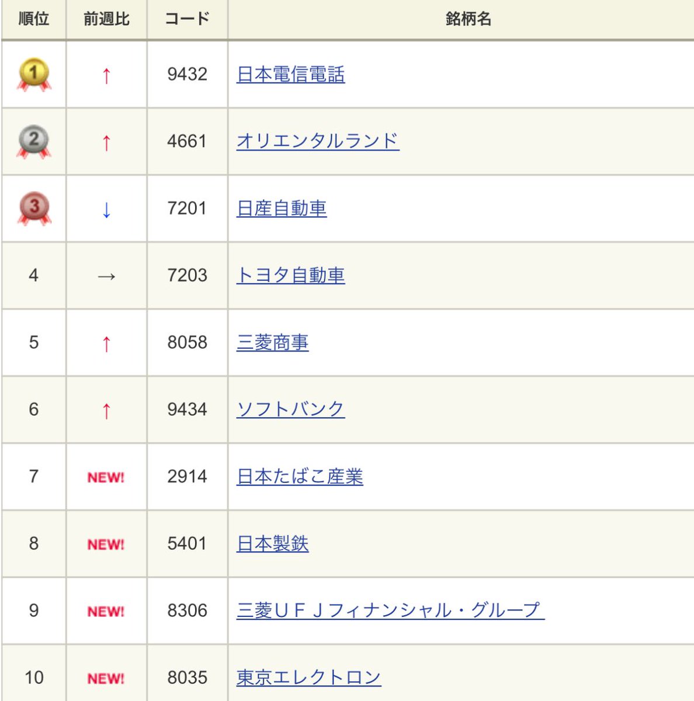Open the ソフトバンク stock link

[x=290, y=410]
